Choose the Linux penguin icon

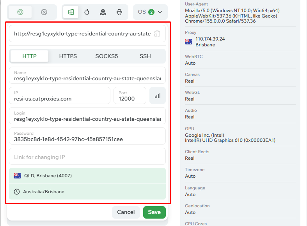tap(103, 12)
